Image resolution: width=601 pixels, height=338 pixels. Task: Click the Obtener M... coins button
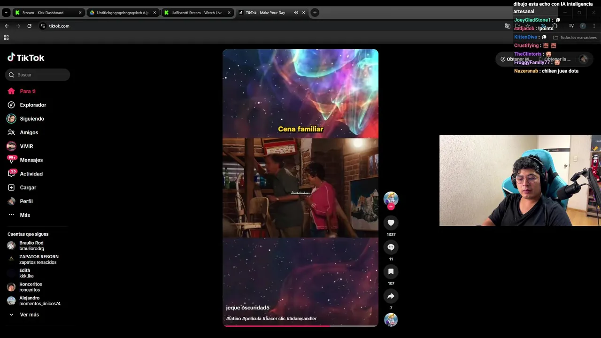pyautogui.click(x=515, y=59)
